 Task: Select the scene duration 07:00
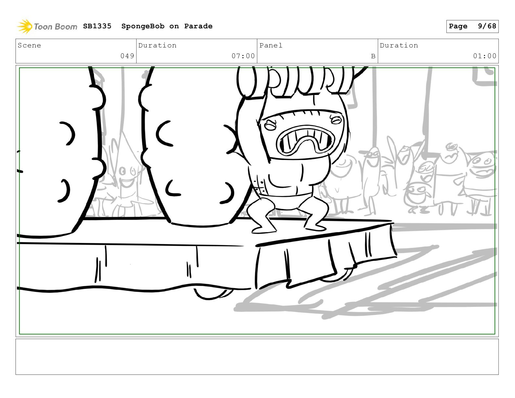coord(243,56)
